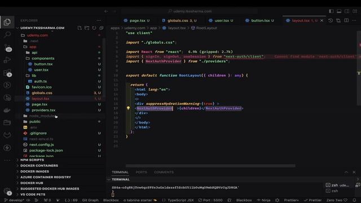Click the Zero Two status bar item
Screen dimensions: 361x203
337,200
